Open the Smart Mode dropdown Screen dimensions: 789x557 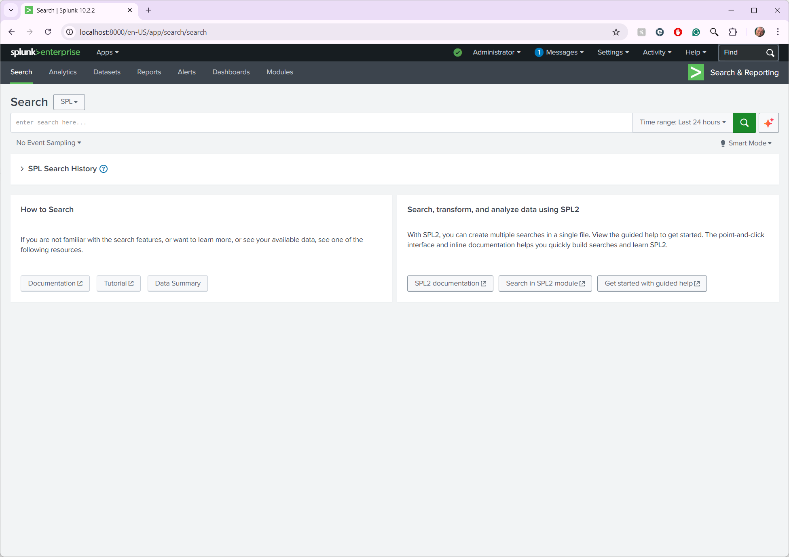pos(746,143)
